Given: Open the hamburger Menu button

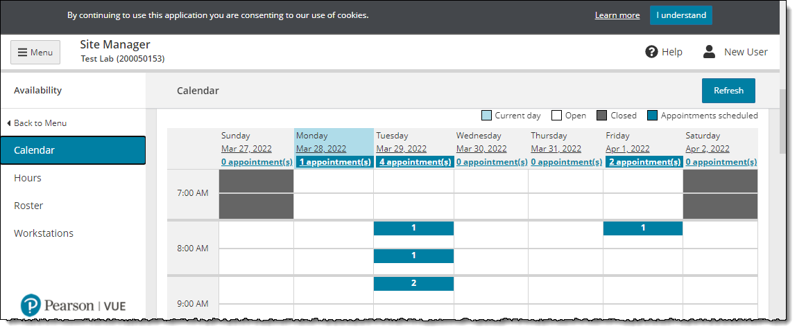Looking at the screenshot, I should click(35, 52).
